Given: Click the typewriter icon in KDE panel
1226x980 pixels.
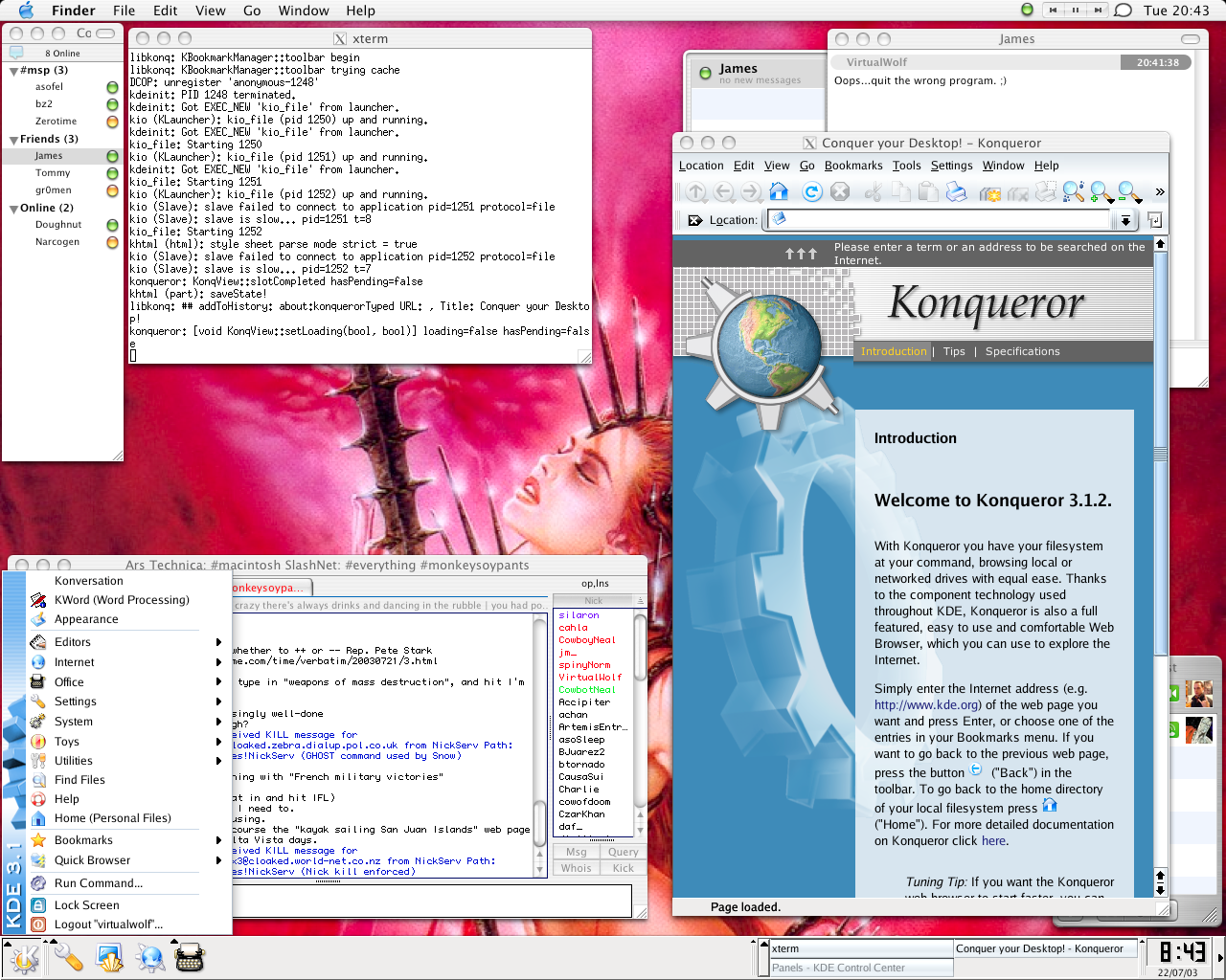Looking at the screenshot, I should [190, 957].
